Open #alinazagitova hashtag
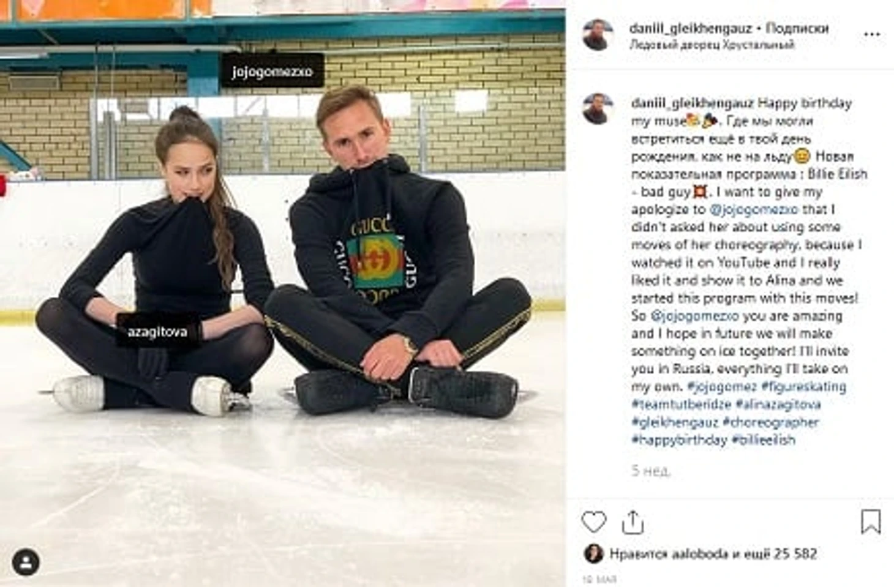The image size is (894, 587). [x=778, y=404]
